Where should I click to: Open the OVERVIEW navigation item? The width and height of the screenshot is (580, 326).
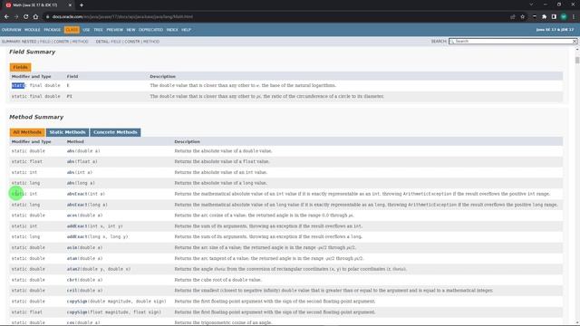tap(11, 30)
